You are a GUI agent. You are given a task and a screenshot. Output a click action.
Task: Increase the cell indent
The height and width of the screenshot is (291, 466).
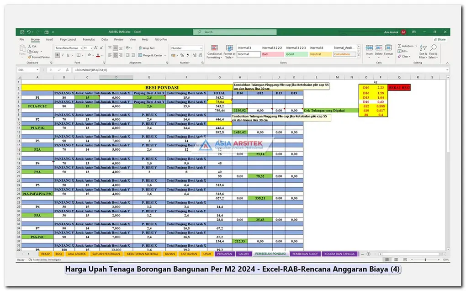[133, 55]
